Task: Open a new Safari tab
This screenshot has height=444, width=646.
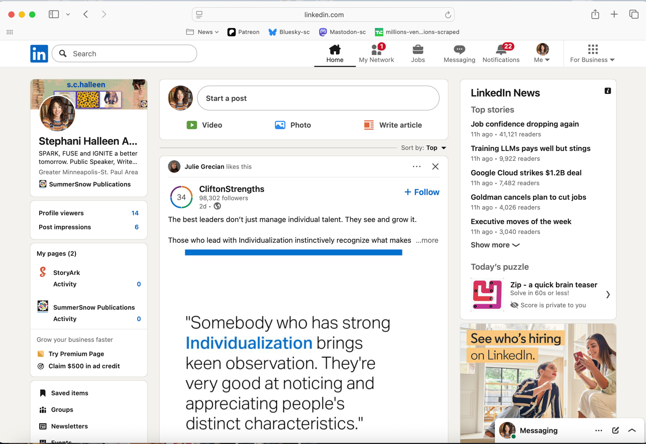Action: click(614, 14)
